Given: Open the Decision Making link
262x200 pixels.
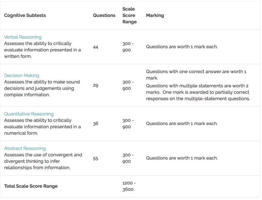Looking at the screenshot, I should pos(21,76).
